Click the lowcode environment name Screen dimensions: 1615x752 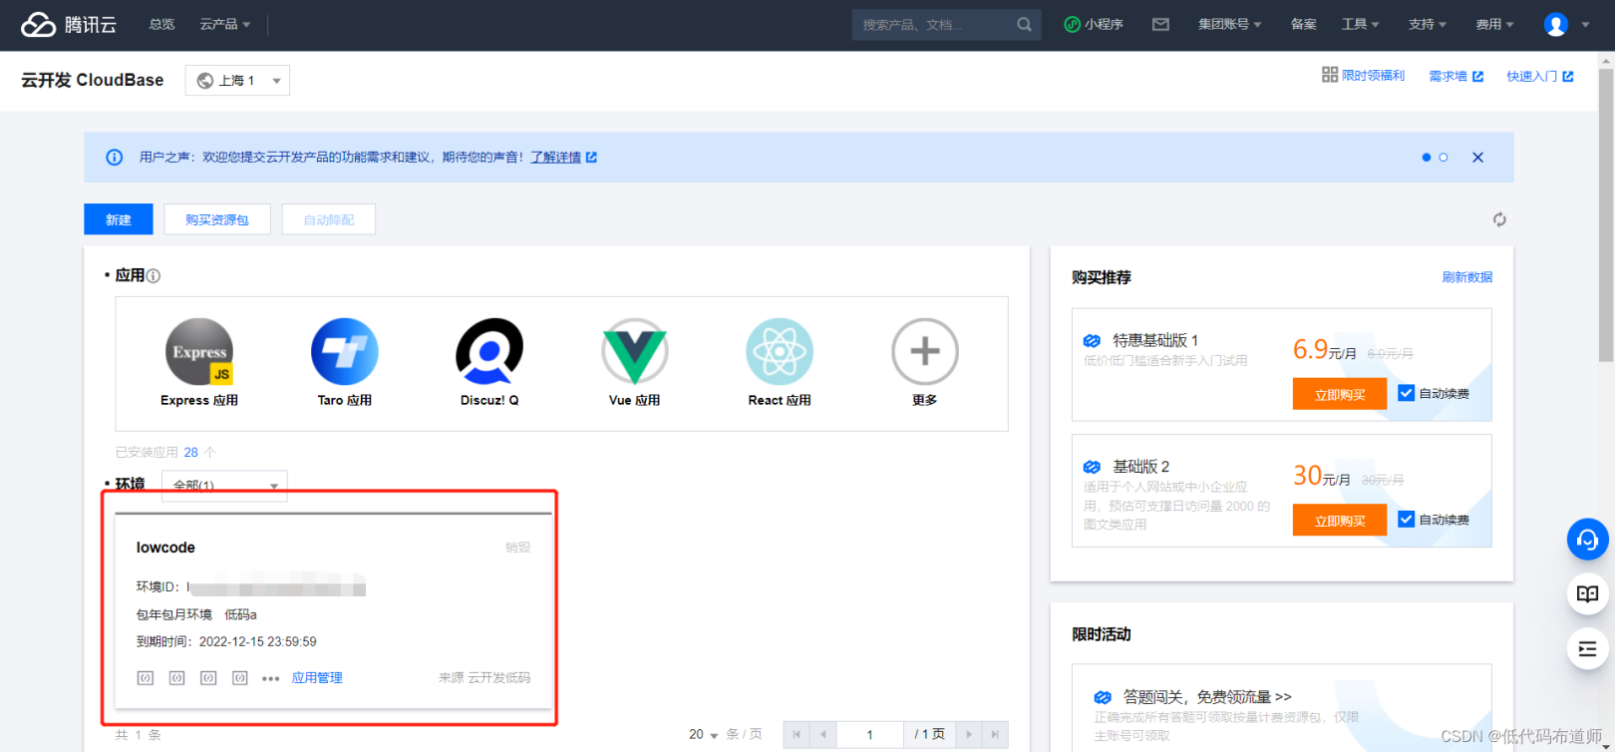point(165,548)
